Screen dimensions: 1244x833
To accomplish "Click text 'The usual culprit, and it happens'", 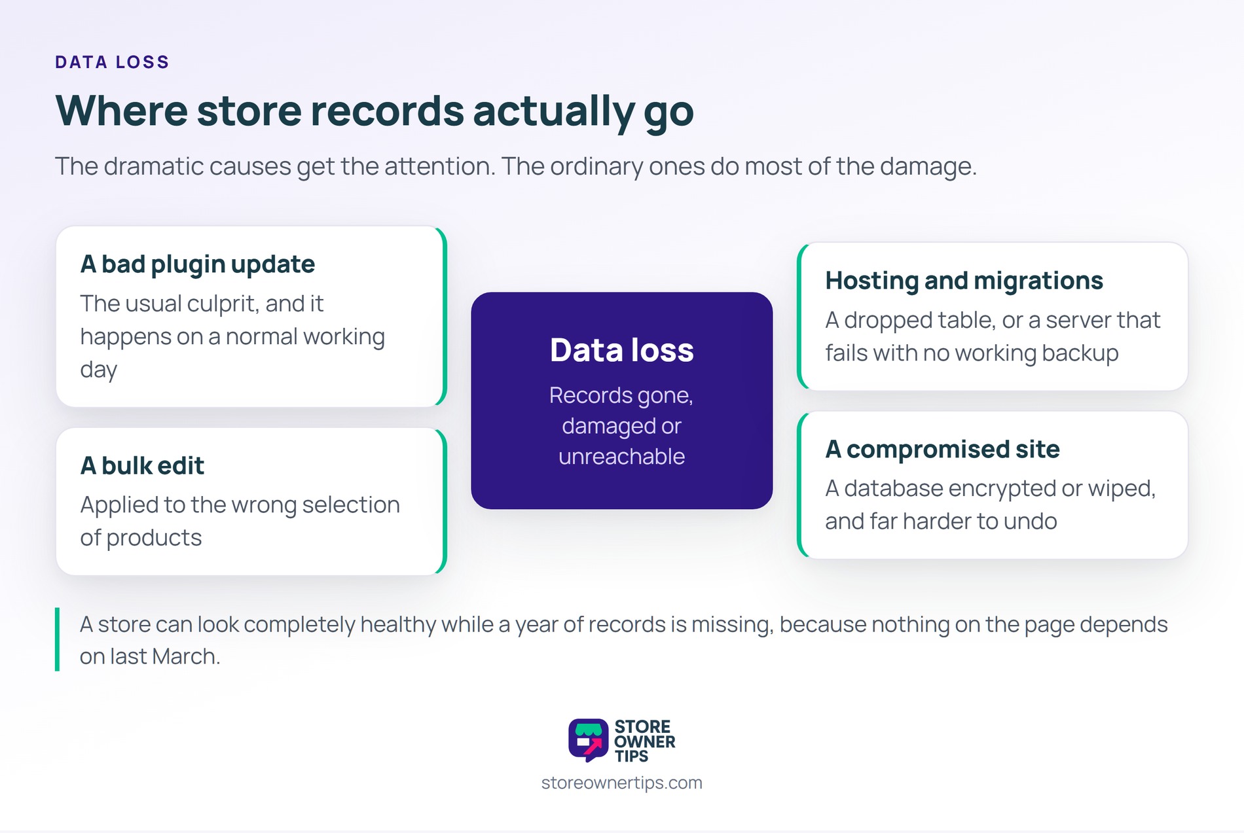I will click(232, 336).
